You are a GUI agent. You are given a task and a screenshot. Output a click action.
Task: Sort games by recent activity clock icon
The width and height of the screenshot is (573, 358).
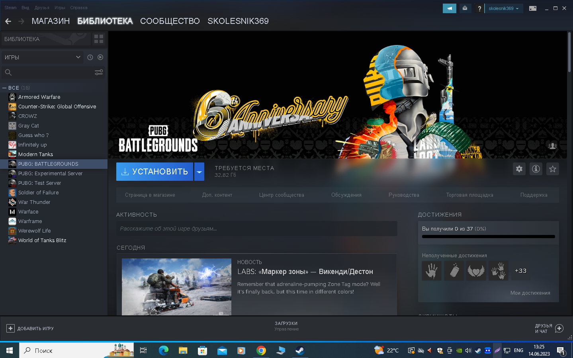tap(90, 57)
